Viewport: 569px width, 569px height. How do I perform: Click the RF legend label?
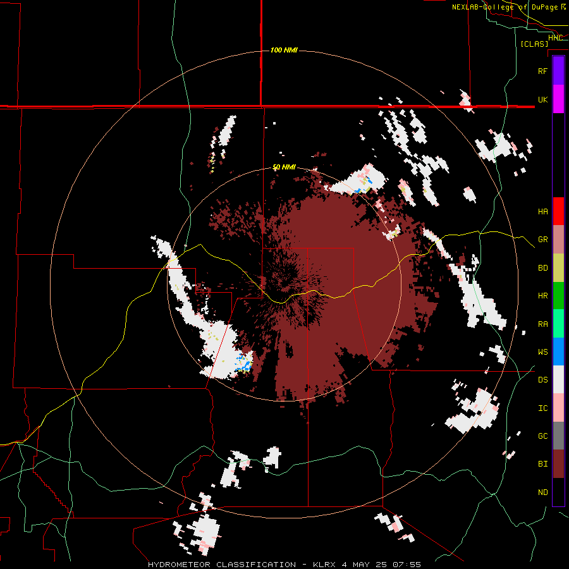click(542, 71)
